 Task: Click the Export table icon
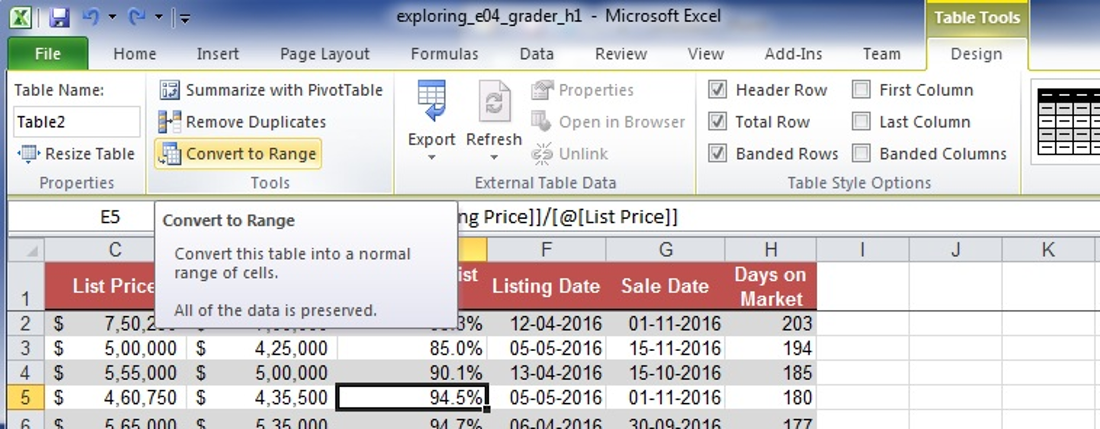432,102
